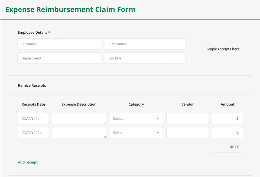Image resolution: width=260 pixels, height=177 pixels.
Task: Click the second row dropdown arrow icon
Action: click(158, 133)
